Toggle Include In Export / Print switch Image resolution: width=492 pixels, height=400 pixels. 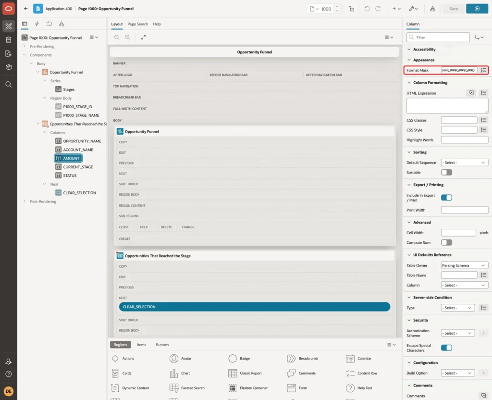446,198
